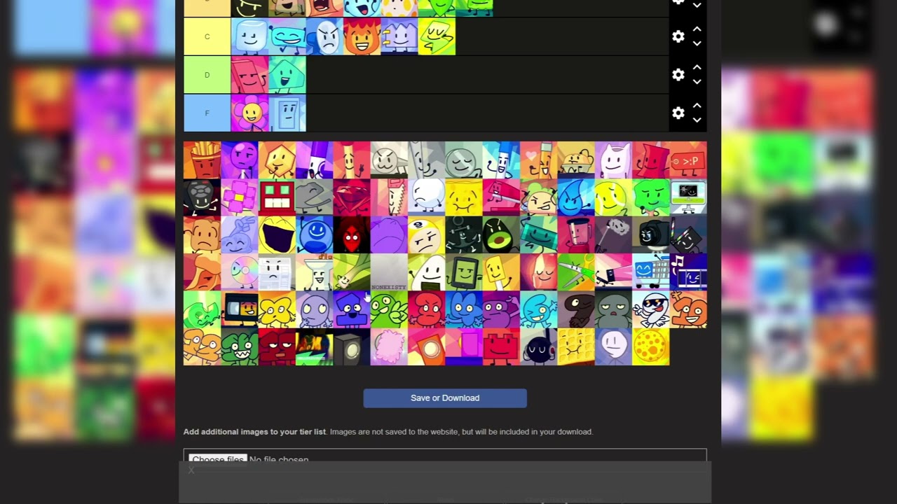
Task: Select the Pencil with heart icon
Action: [538, 160]
